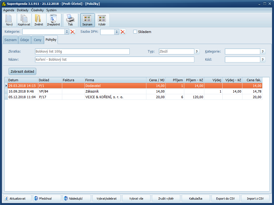This screenshot has width=274, height=205.
Task: Open the Kategorie lookup question-mark button
Action: (x=263, y=52)
